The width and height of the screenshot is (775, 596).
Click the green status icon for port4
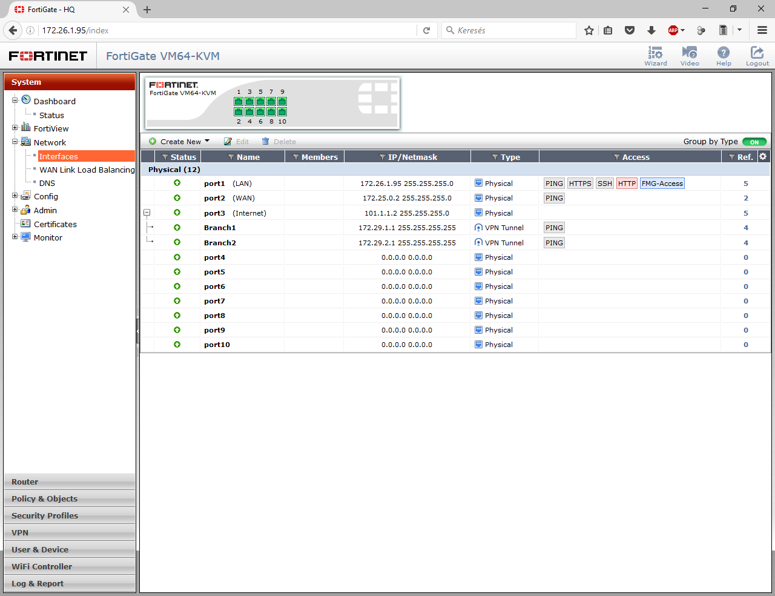177,257
